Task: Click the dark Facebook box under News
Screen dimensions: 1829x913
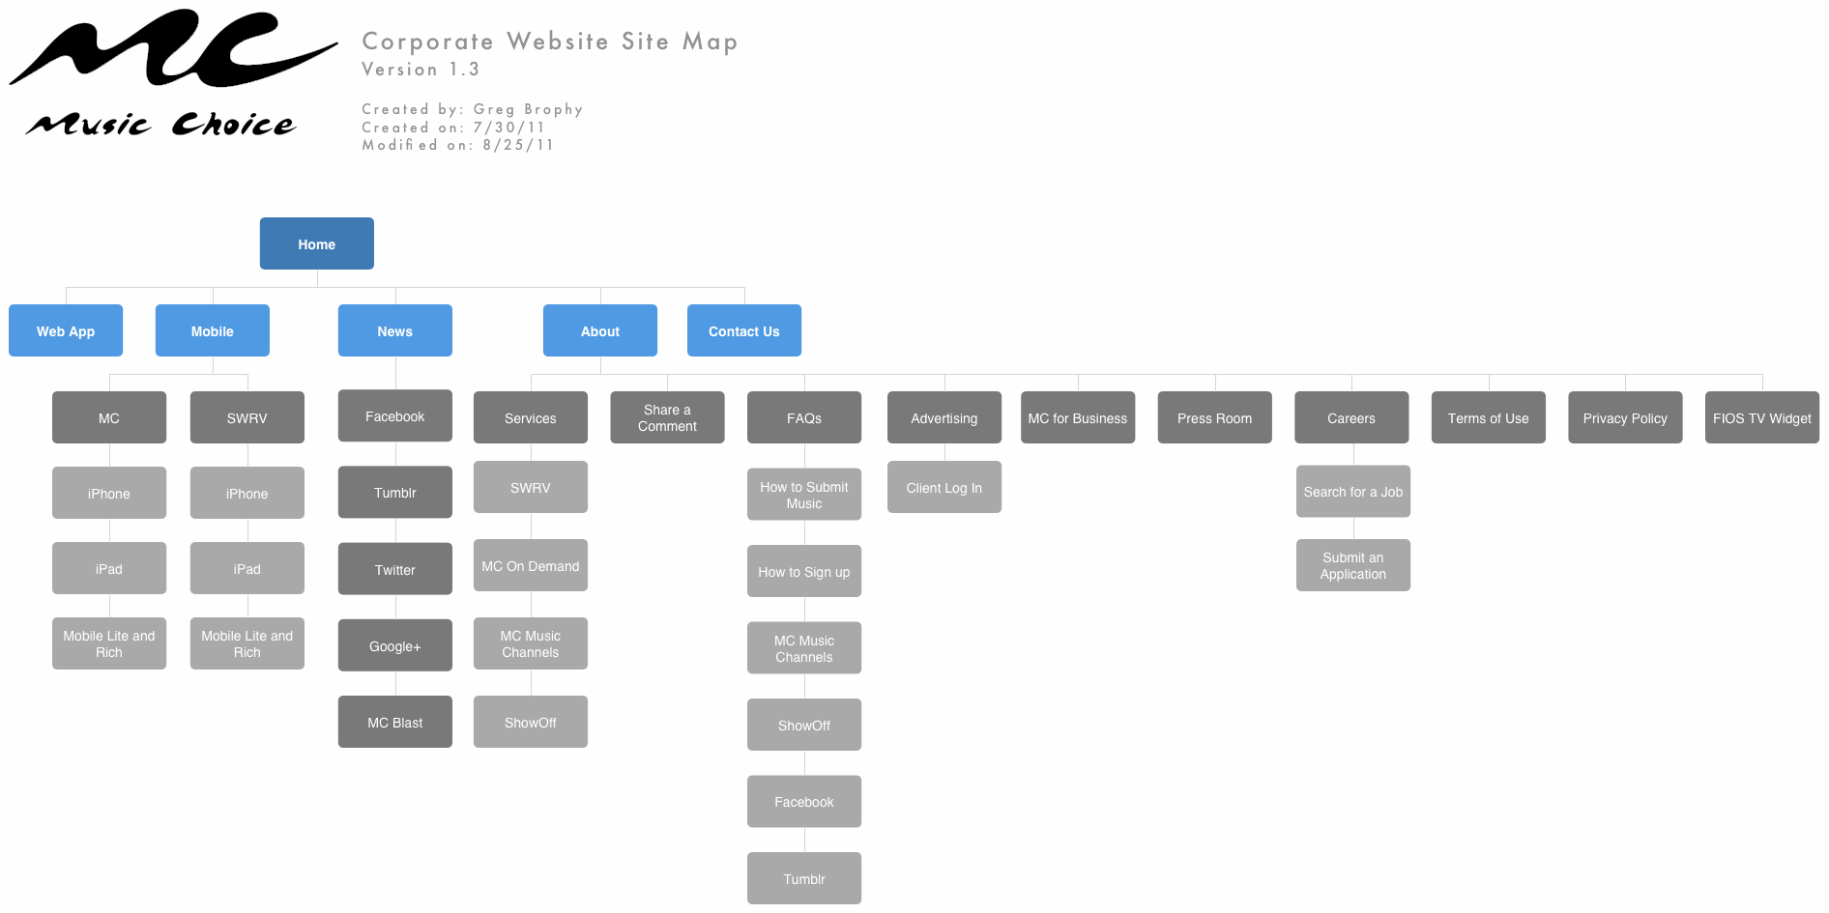Action: (x=395, y=415)
